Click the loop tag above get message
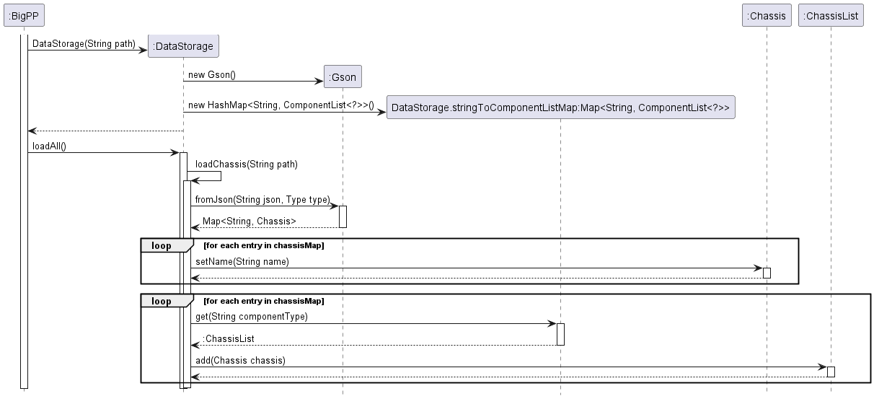 point(162,301)
